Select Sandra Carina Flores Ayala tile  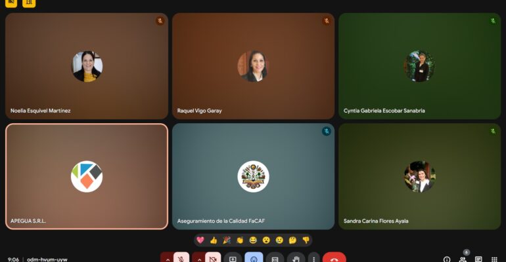tap(420, 176)
